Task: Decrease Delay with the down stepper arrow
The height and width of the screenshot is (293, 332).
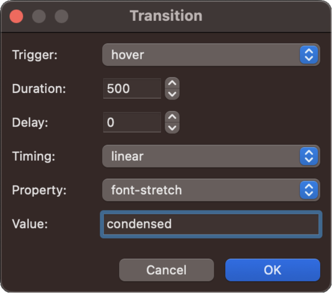Action: pyautogui.click(x=172, y=128)
